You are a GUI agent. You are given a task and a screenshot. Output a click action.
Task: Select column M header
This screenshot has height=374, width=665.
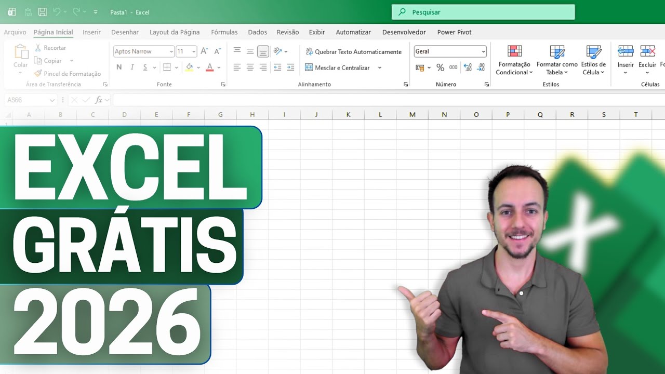click(x=412, y=115)
